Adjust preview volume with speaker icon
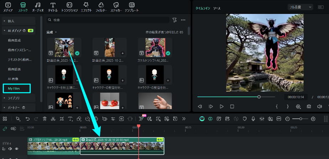The width and height of the screenshot is (329, 159). [x=319, y=107]
